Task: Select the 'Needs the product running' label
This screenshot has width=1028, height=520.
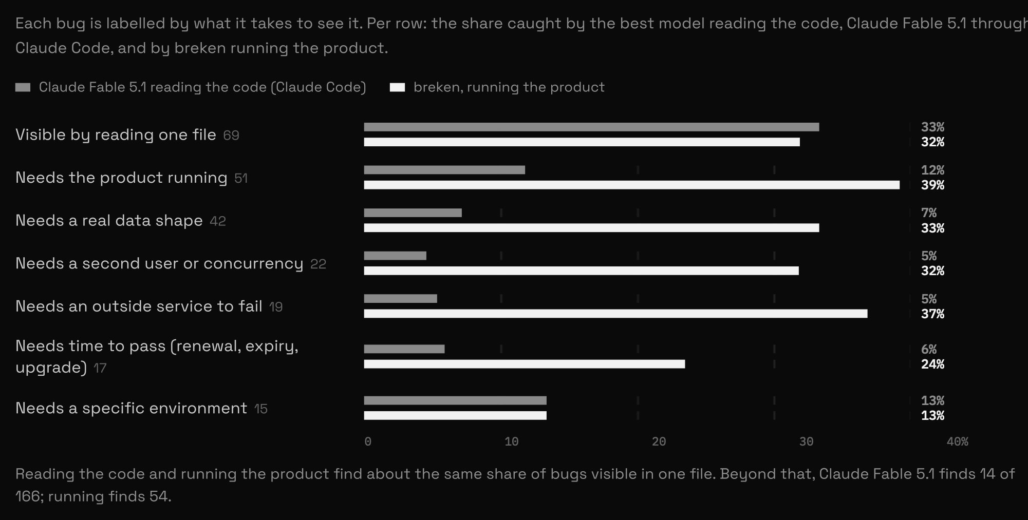Action: pos(121,178)
